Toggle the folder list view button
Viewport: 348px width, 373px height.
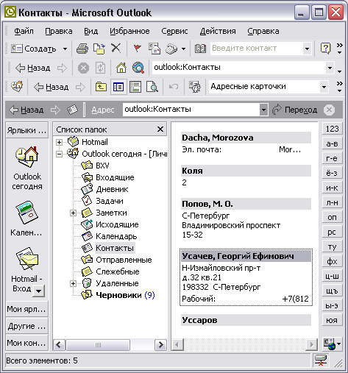118,87
